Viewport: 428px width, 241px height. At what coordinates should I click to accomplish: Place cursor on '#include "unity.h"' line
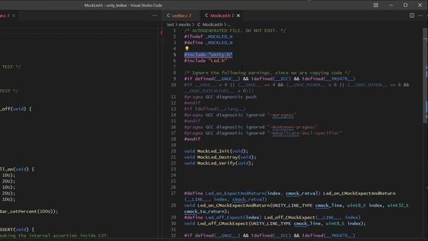[x=208, y=55]
